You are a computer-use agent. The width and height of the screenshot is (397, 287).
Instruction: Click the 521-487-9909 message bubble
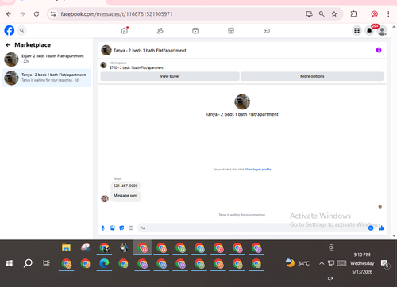click(x=125, y=186)
